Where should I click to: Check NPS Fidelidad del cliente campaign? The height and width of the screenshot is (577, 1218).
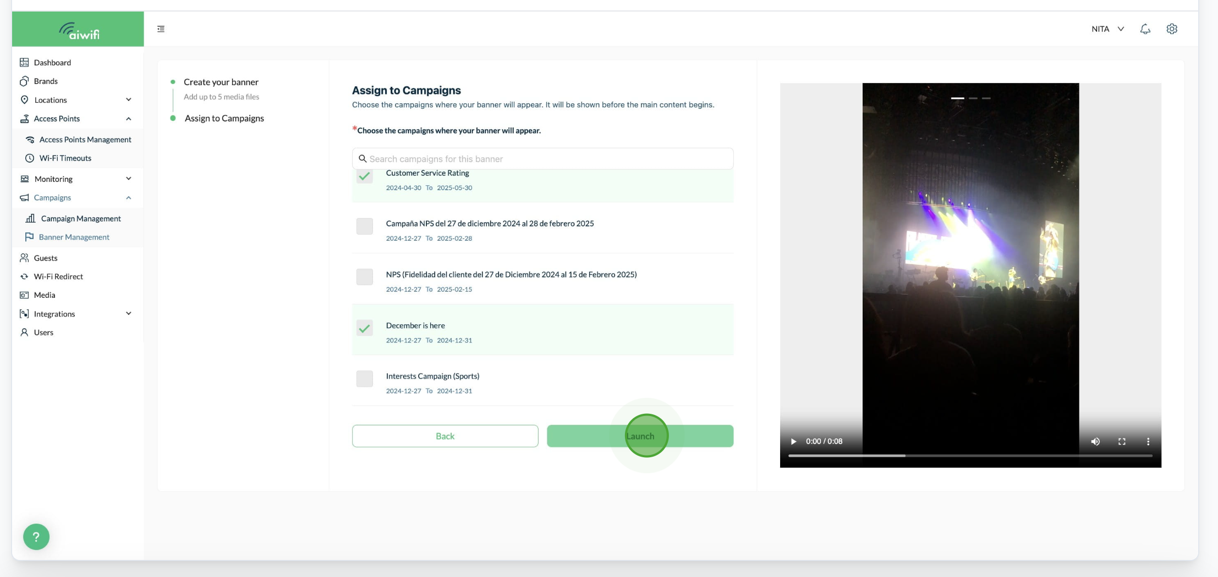364,277
